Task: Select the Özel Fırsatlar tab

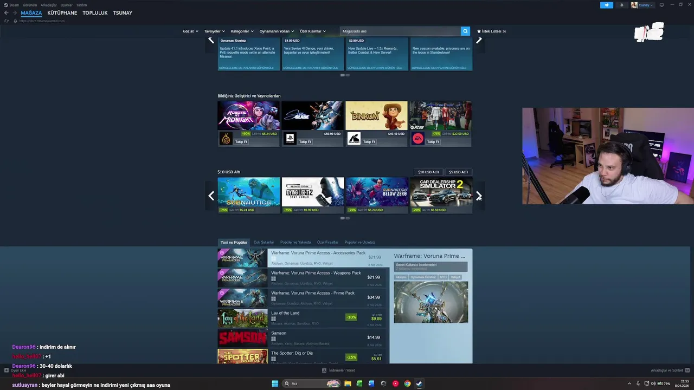Action: (327, 243)
